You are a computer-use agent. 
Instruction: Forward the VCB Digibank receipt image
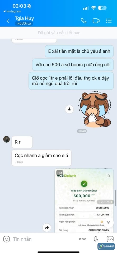[47, 228]
